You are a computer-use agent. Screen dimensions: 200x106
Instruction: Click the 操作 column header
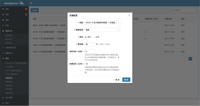click(x=183, y=19)
